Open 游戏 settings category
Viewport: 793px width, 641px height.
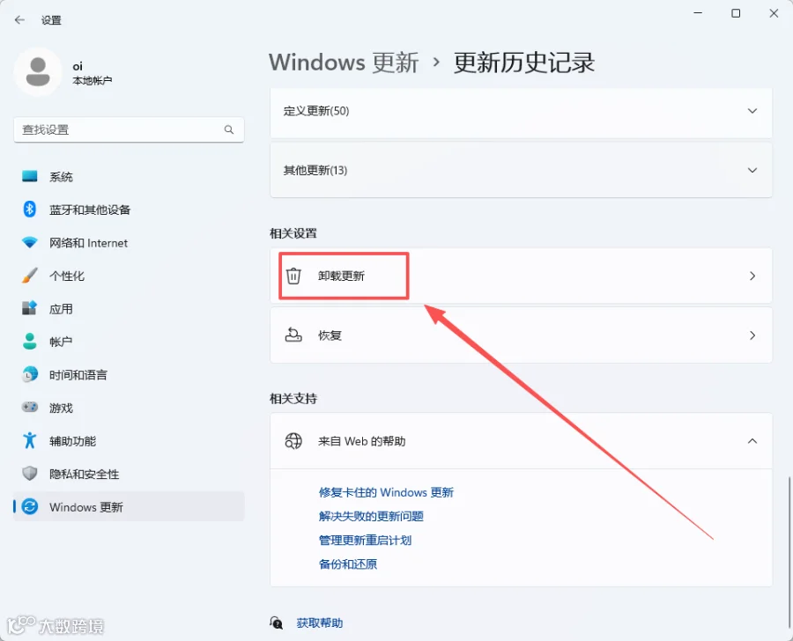click(x=129, y=408)
